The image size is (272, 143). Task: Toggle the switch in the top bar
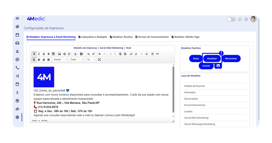[231, 19]
